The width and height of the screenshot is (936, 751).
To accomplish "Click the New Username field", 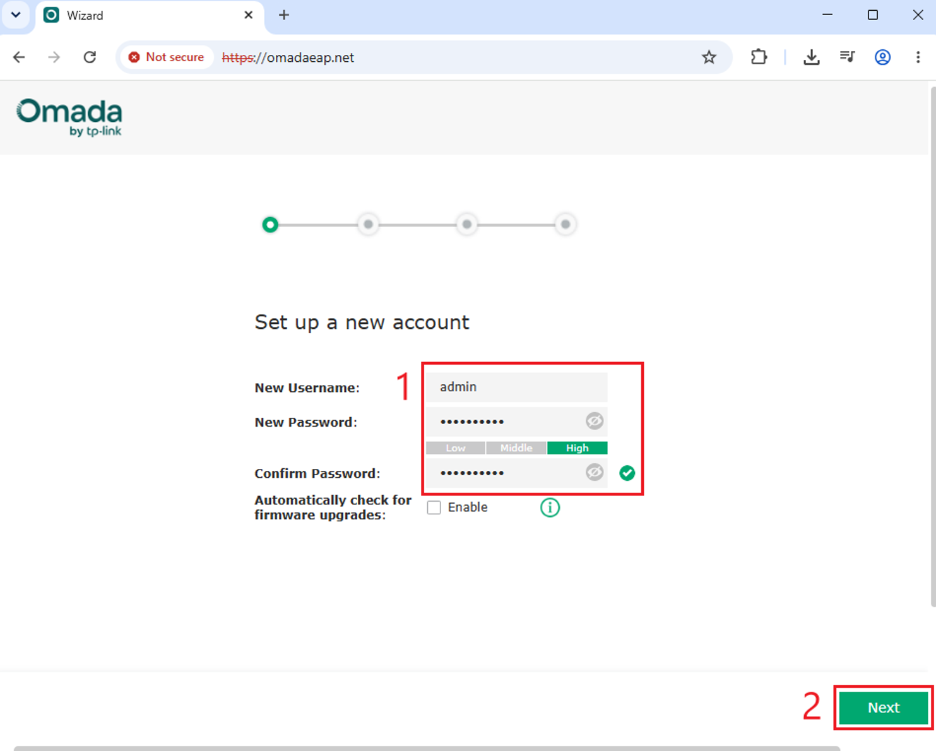I will click(x=516, y=387).
